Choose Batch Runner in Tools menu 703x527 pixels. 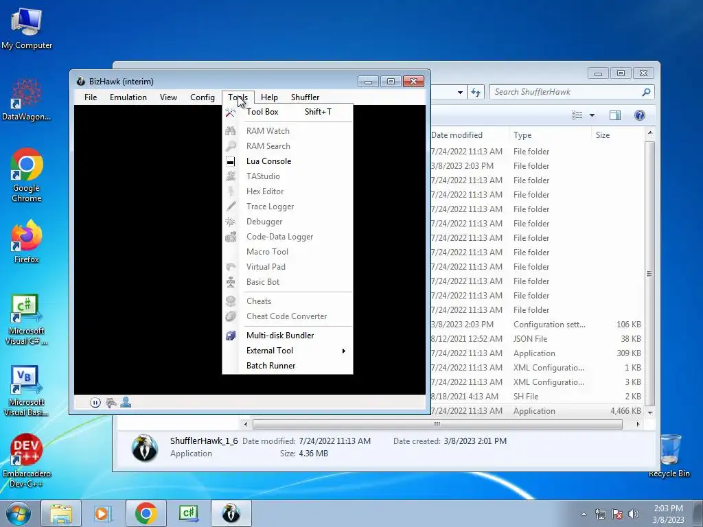[x=288, y=366]
